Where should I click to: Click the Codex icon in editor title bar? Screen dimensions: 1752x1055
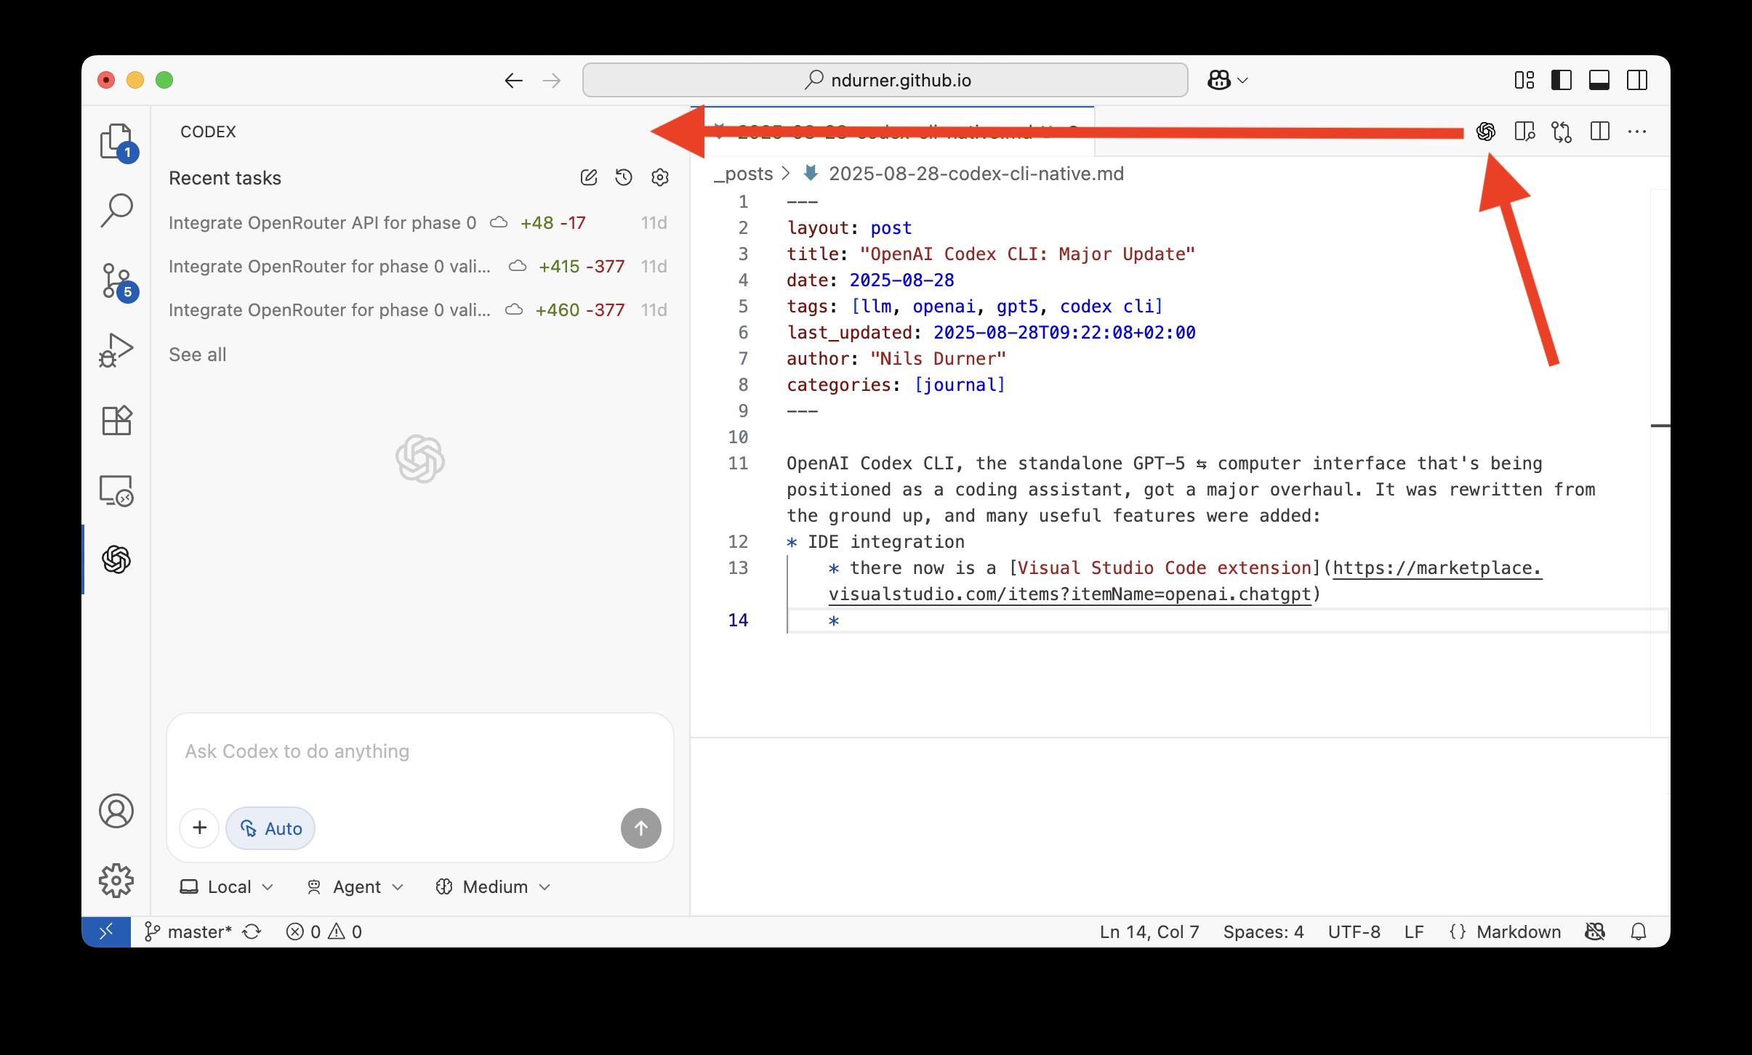tap(1486, 132)
